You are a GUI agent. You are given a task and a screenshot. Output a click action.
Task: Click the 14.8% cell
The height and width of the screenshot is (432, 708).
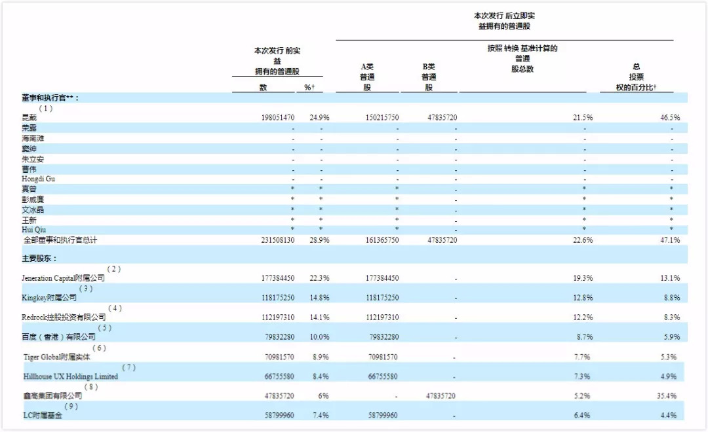tap(319, 298)
